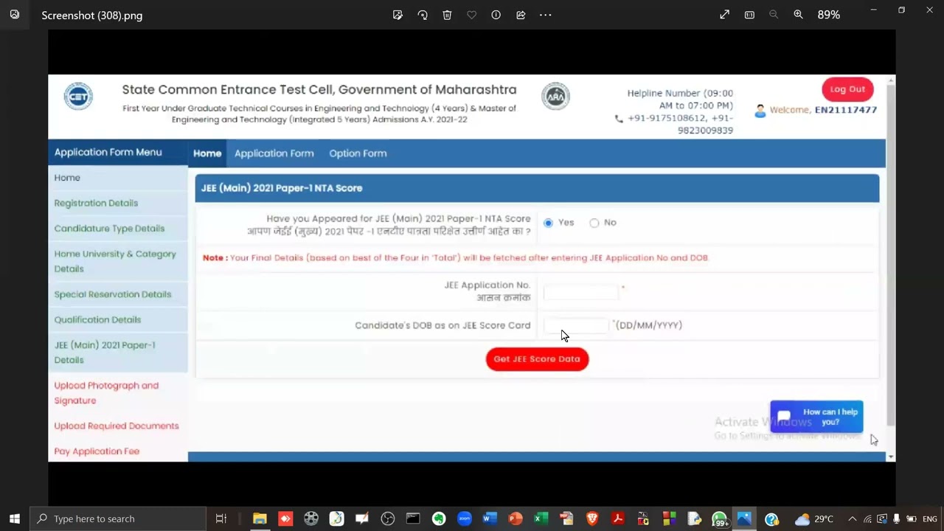Open Candidature Type Details in the sidebar

(109, 229)
